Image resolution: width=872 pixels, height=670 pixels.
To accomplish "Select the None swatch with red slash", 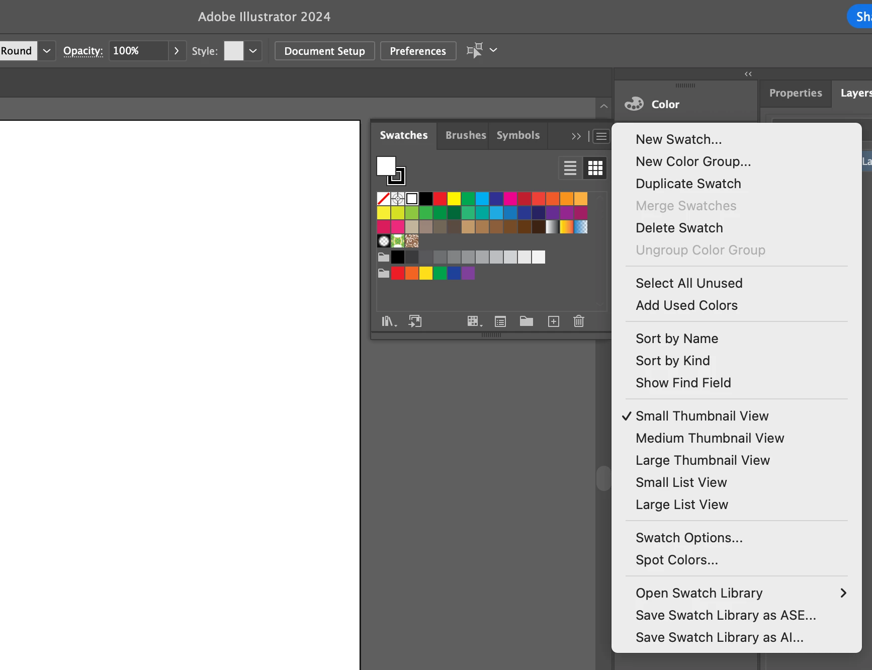I will point(384,199).
